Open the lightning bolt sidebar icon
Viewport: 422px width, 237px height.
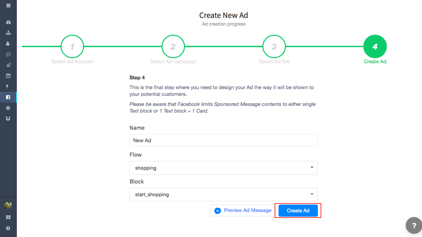click(x=8, y=86)
